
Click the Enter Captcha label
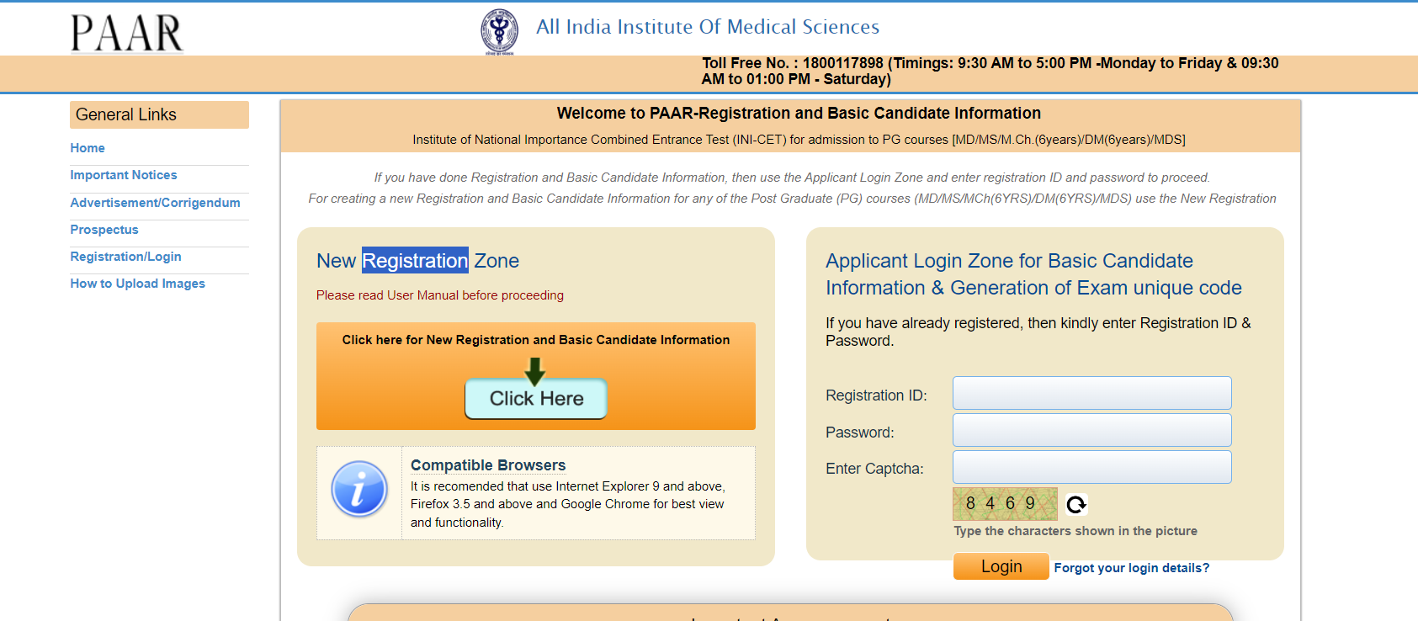pyautogui.click(x=874, y=469)
